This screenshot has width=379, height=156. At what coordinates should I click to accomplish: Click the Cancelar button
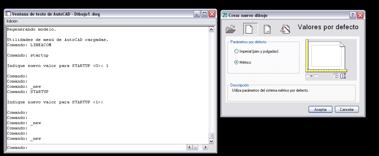tap(347, 110)
